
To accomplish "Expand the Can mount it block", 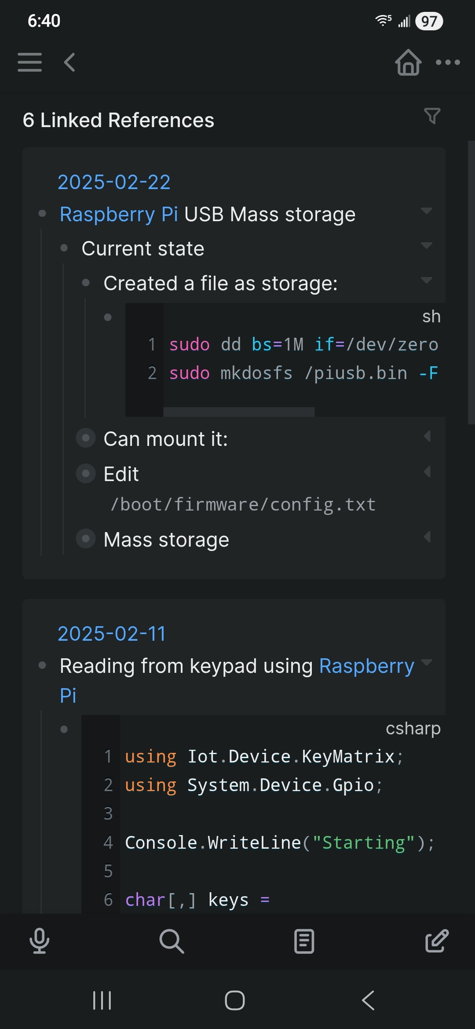I will click(x=427, y=436).
